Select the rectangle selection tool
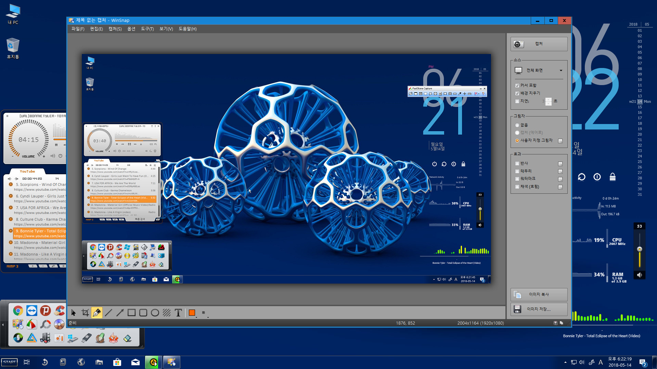The height and width of the screenshot is (369, 657). (x=131, y=313)
